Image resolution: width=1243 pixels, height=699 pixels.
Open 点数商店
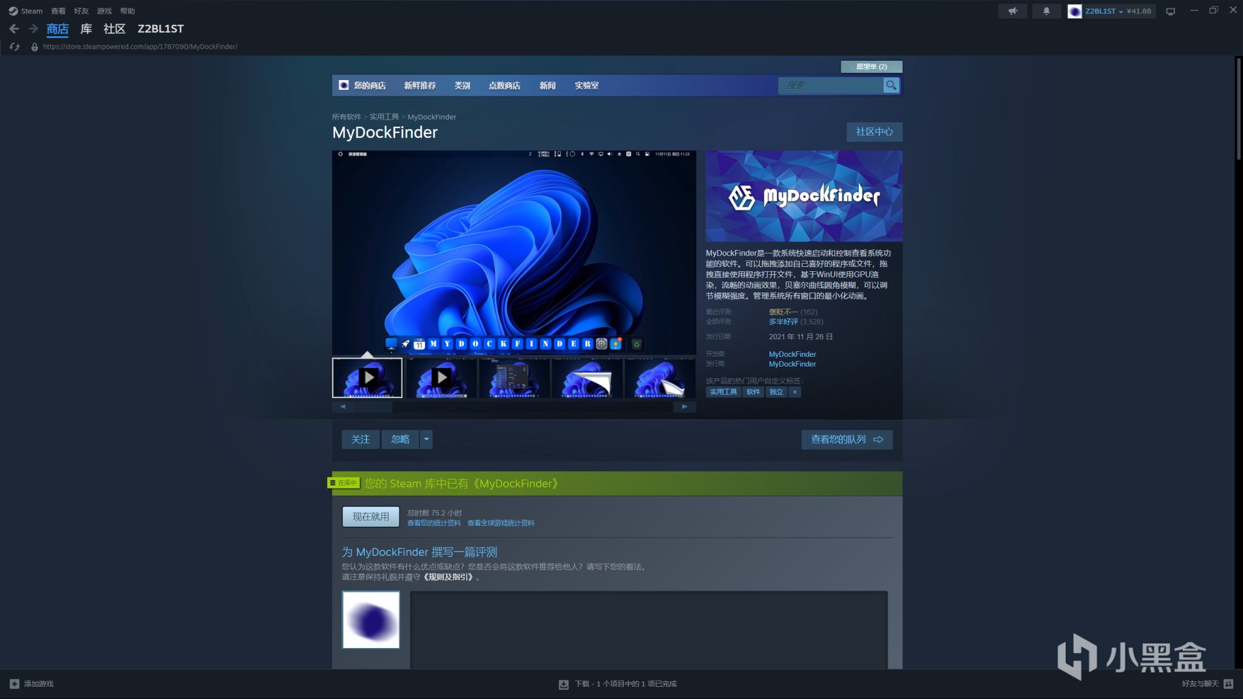[x=504, y=86]
